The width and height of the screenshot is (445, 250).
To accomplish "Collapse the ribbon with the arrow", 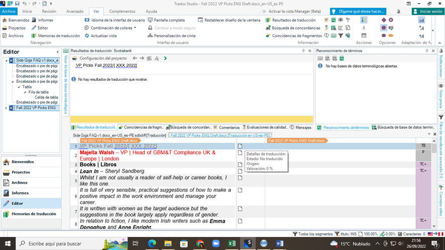I will tap(439, 43).
